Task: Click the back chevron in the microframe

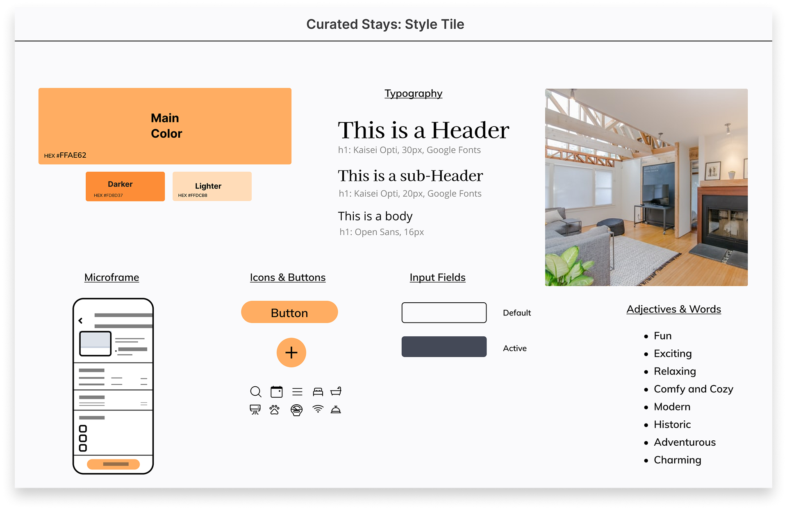Action: click(x=81, y=320)
